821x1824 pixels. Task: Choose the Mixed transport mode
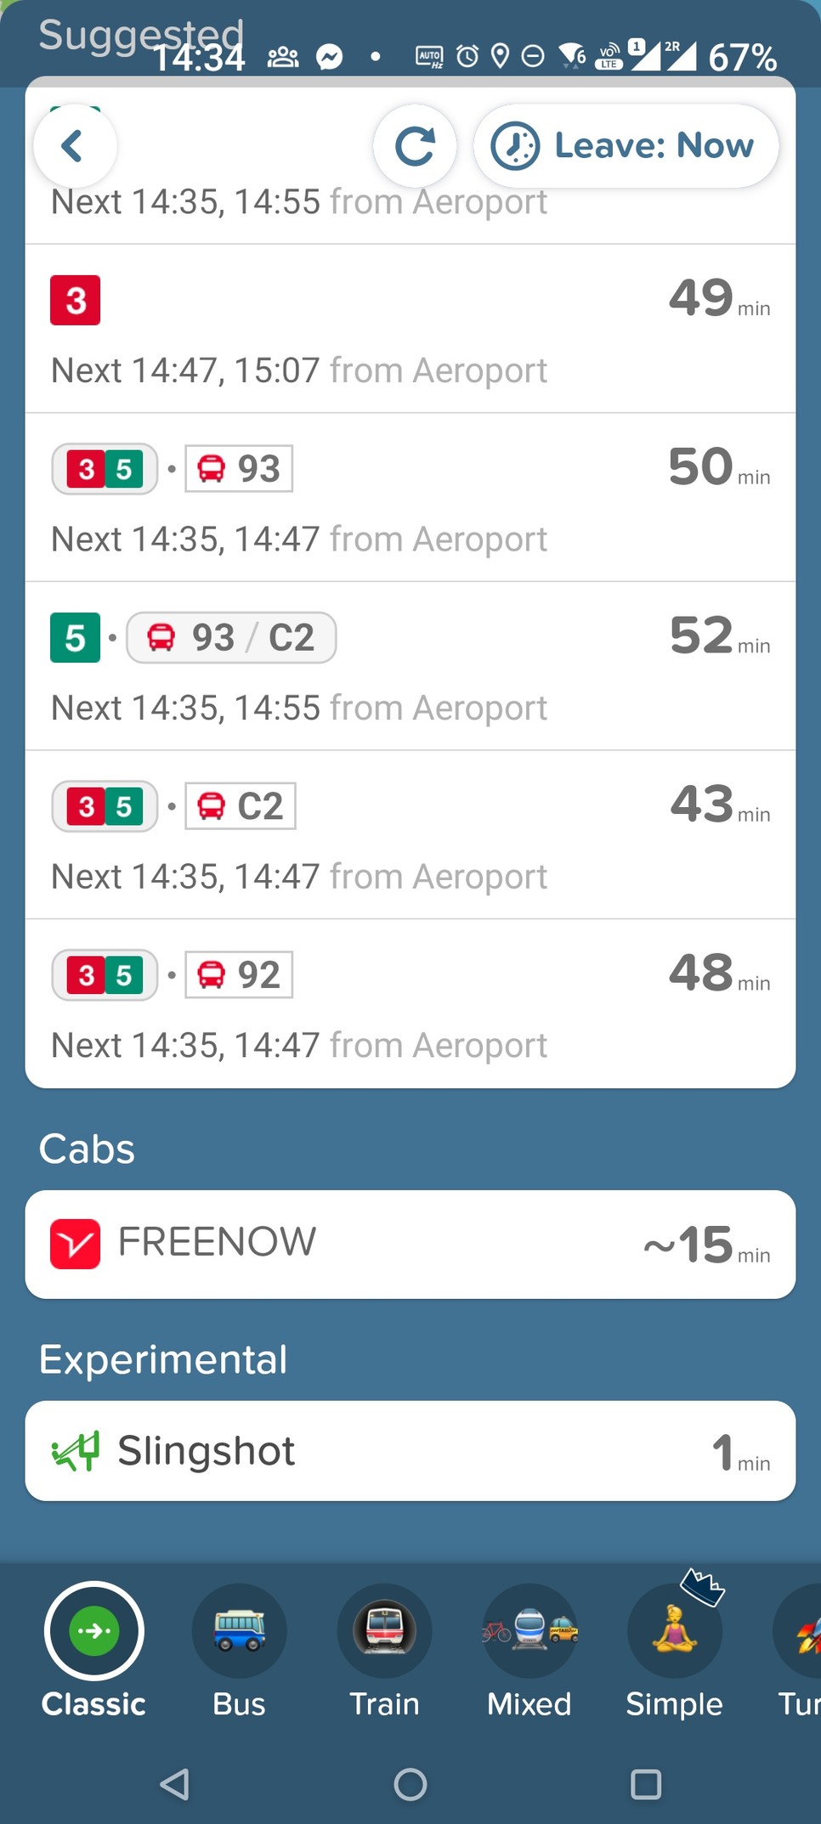tap(529, 1630)
